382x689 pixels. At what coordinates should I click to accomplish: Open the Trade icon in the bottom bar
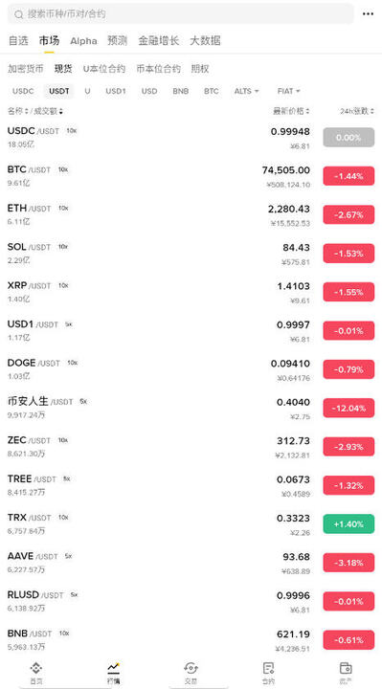click(x=191, y=668)
